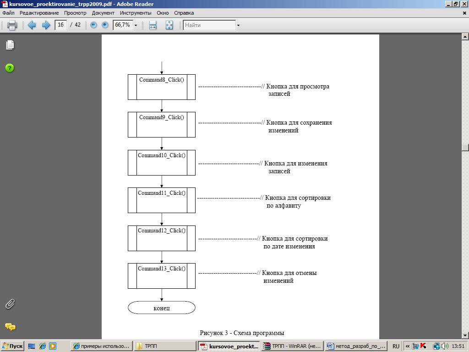The height and width of the screenshot is (352, 469).
Task: Click the total pages '/ 42' text
Action: 76,25
